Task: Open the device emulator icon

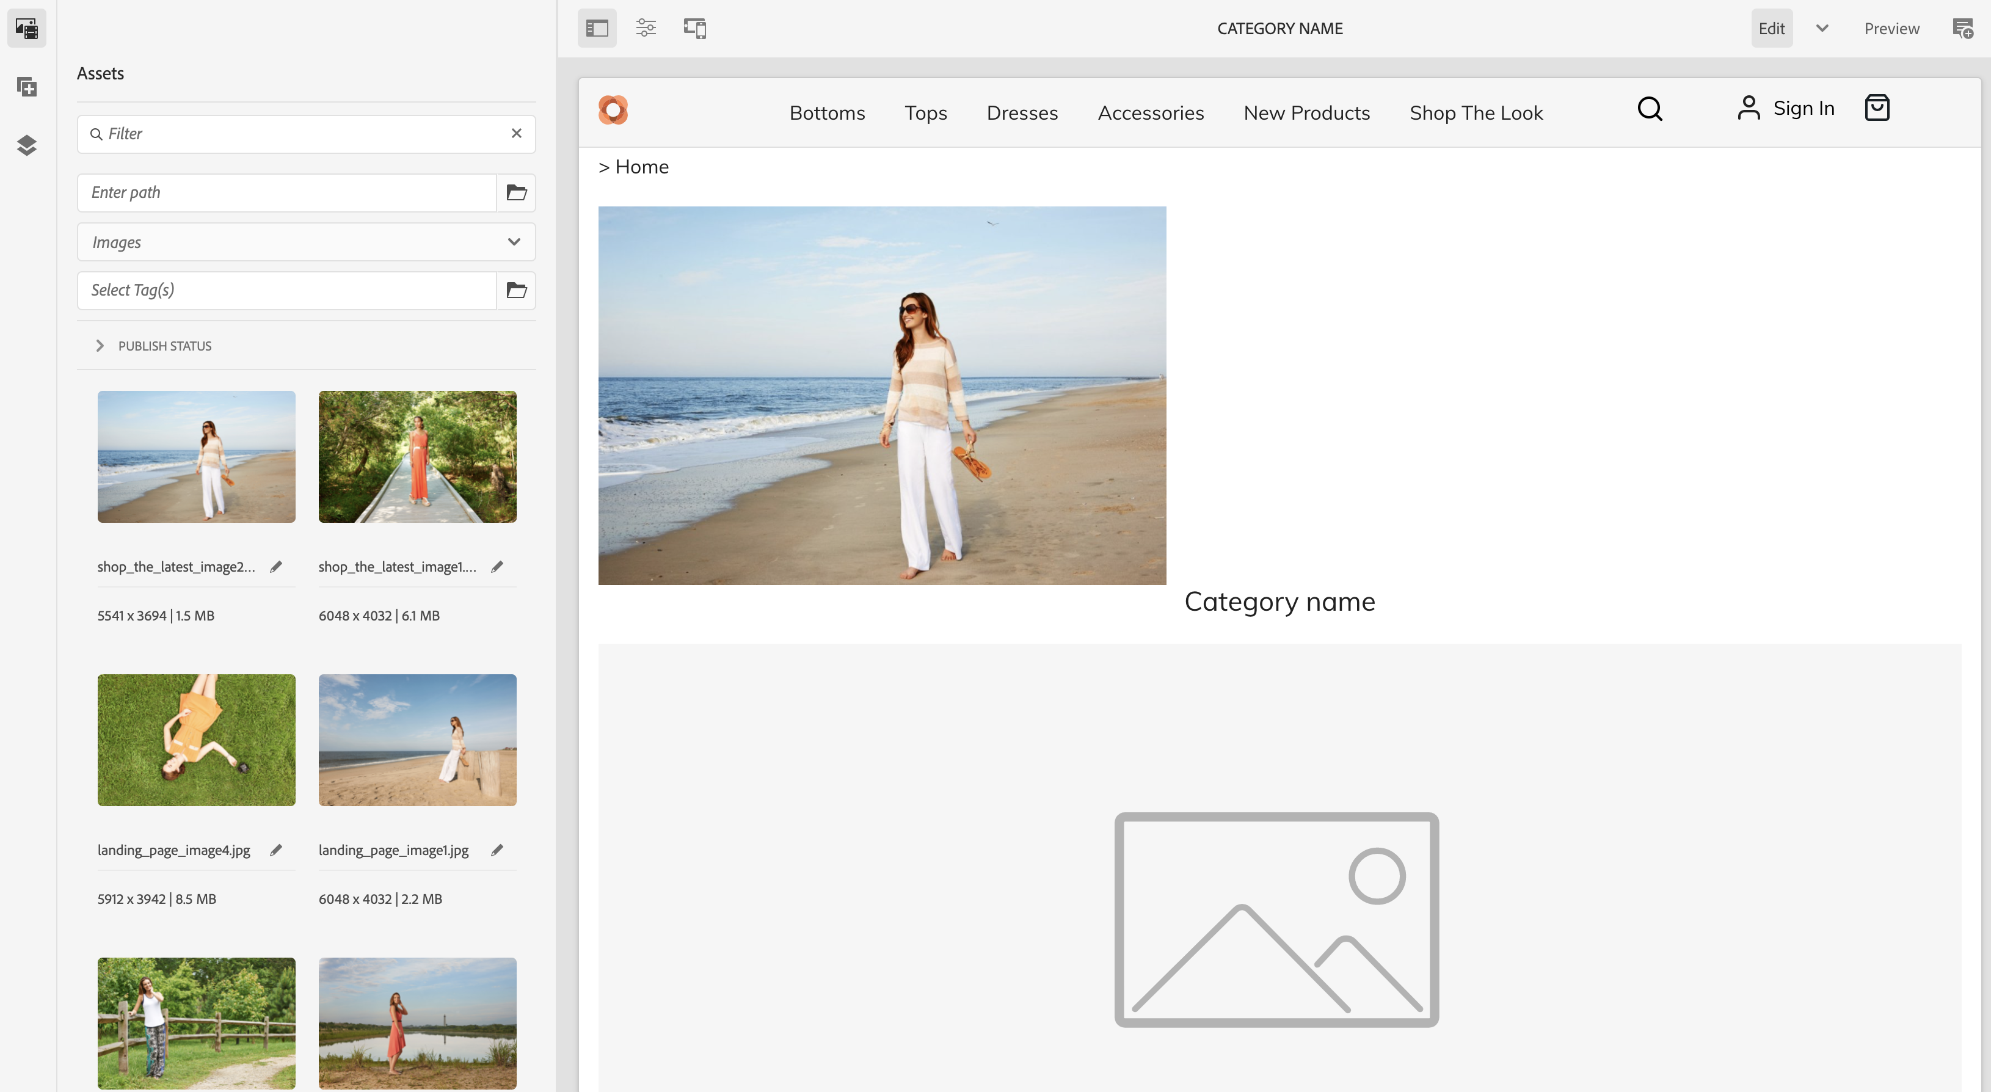Action: pos(695,29)
